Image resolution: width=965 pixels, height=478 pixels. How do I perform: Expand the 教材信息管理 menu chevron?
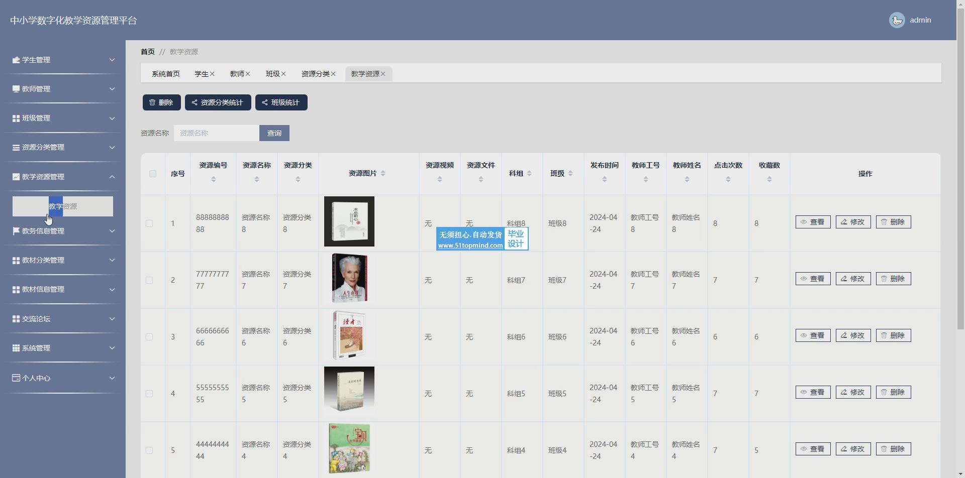pos(112,289)
